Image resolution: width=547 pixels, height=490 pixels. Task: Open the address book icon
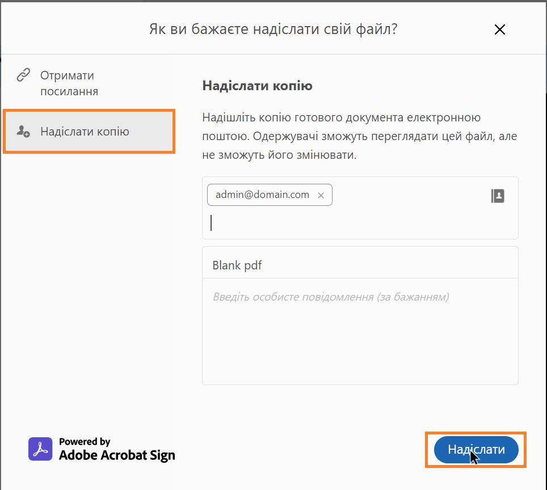498,196
